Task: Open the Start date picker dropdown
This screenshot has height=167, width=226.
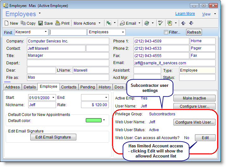Action: [53, 98]
